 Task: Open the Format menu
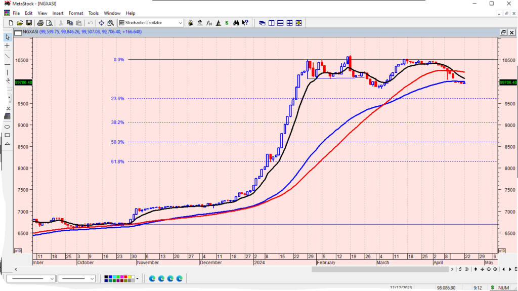76,13
